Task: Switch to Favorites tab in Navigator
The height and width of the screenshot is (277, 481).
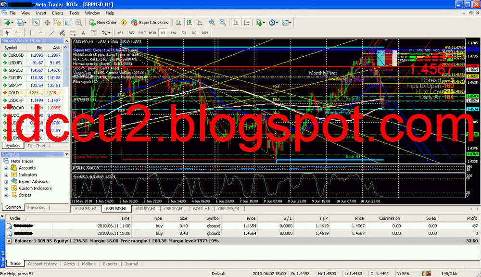Action: [x=37, y=207]
